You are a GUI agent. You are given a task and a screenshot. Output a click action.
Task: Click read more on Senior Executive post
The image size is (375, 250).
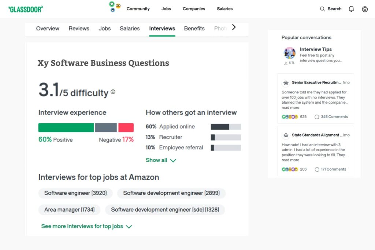tap(290, 108)
